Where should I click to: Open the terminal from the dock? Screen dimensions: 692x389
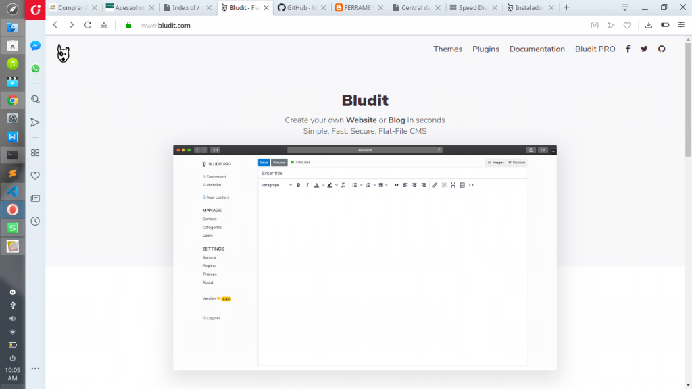[12, 155]
